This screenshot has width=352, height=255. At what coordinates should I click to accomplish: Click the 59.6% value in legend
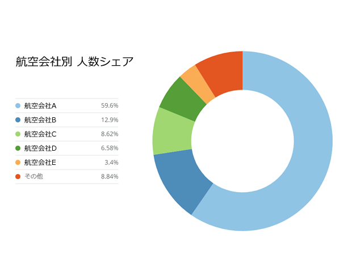pyautogui.click(x=110, y=106)
